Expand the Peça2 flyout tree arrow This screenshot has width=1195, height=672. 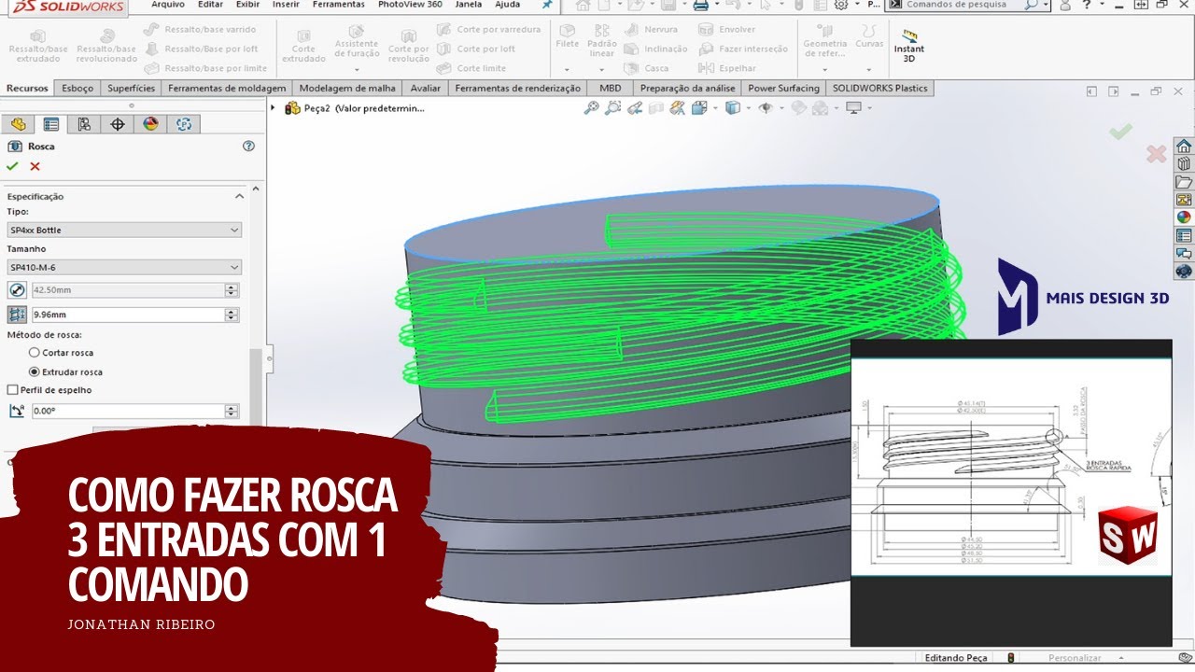(274, 108)
